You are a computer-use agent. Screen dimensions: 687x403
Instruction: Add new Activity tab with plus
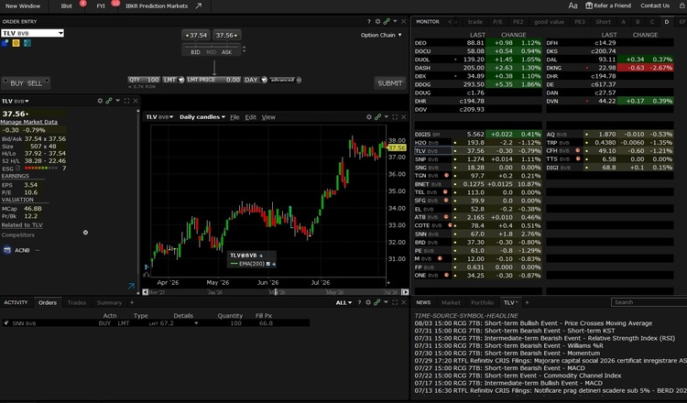coord(132,302)
